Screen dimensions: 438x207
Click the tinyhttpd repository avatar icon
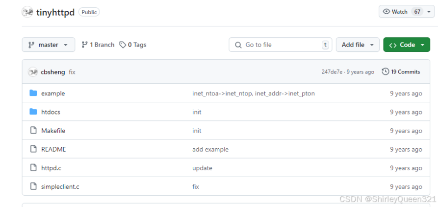[27, 12]
